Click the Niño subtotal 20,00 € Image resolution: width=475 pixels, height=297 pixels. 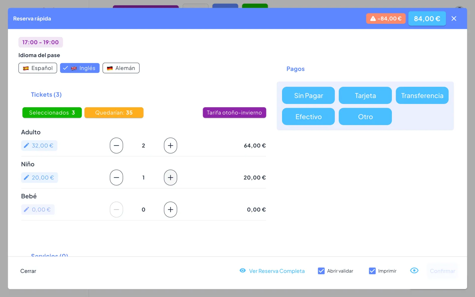(x=255, y=178)
